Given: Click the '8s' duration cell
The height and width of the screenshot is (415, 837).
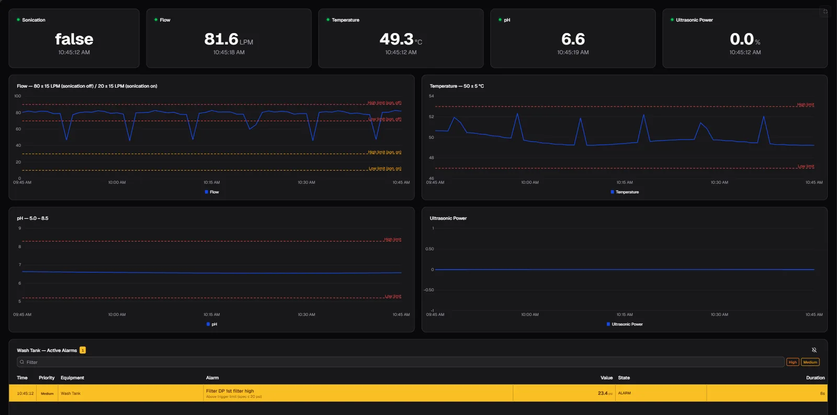Looking at the screenshot, I should [x=822, y=394].
